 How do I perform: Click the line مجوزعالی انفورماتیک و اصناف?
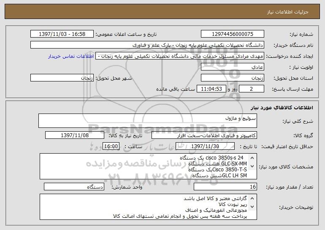(x=216, y=210)
